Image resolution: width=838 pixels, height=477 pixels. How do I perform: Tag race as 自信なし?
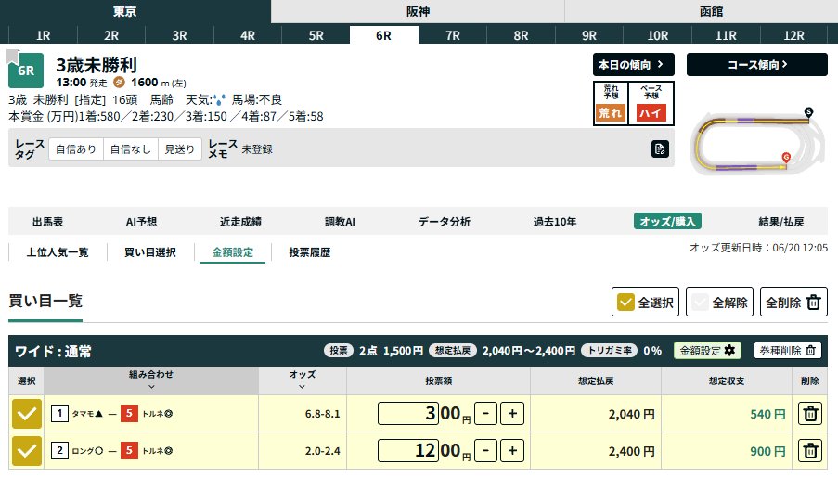click(131, 149)
